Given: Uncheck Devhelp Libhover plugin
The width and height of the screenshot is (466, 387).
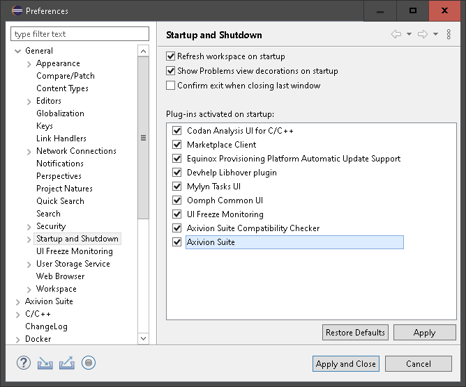Looking at the screenshot, I should tap(177, 173).
